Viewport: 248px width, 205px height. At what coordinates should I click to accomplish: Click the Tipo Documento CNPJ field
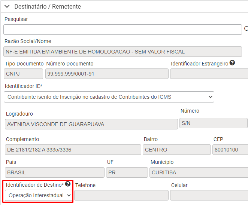[23, 74]
